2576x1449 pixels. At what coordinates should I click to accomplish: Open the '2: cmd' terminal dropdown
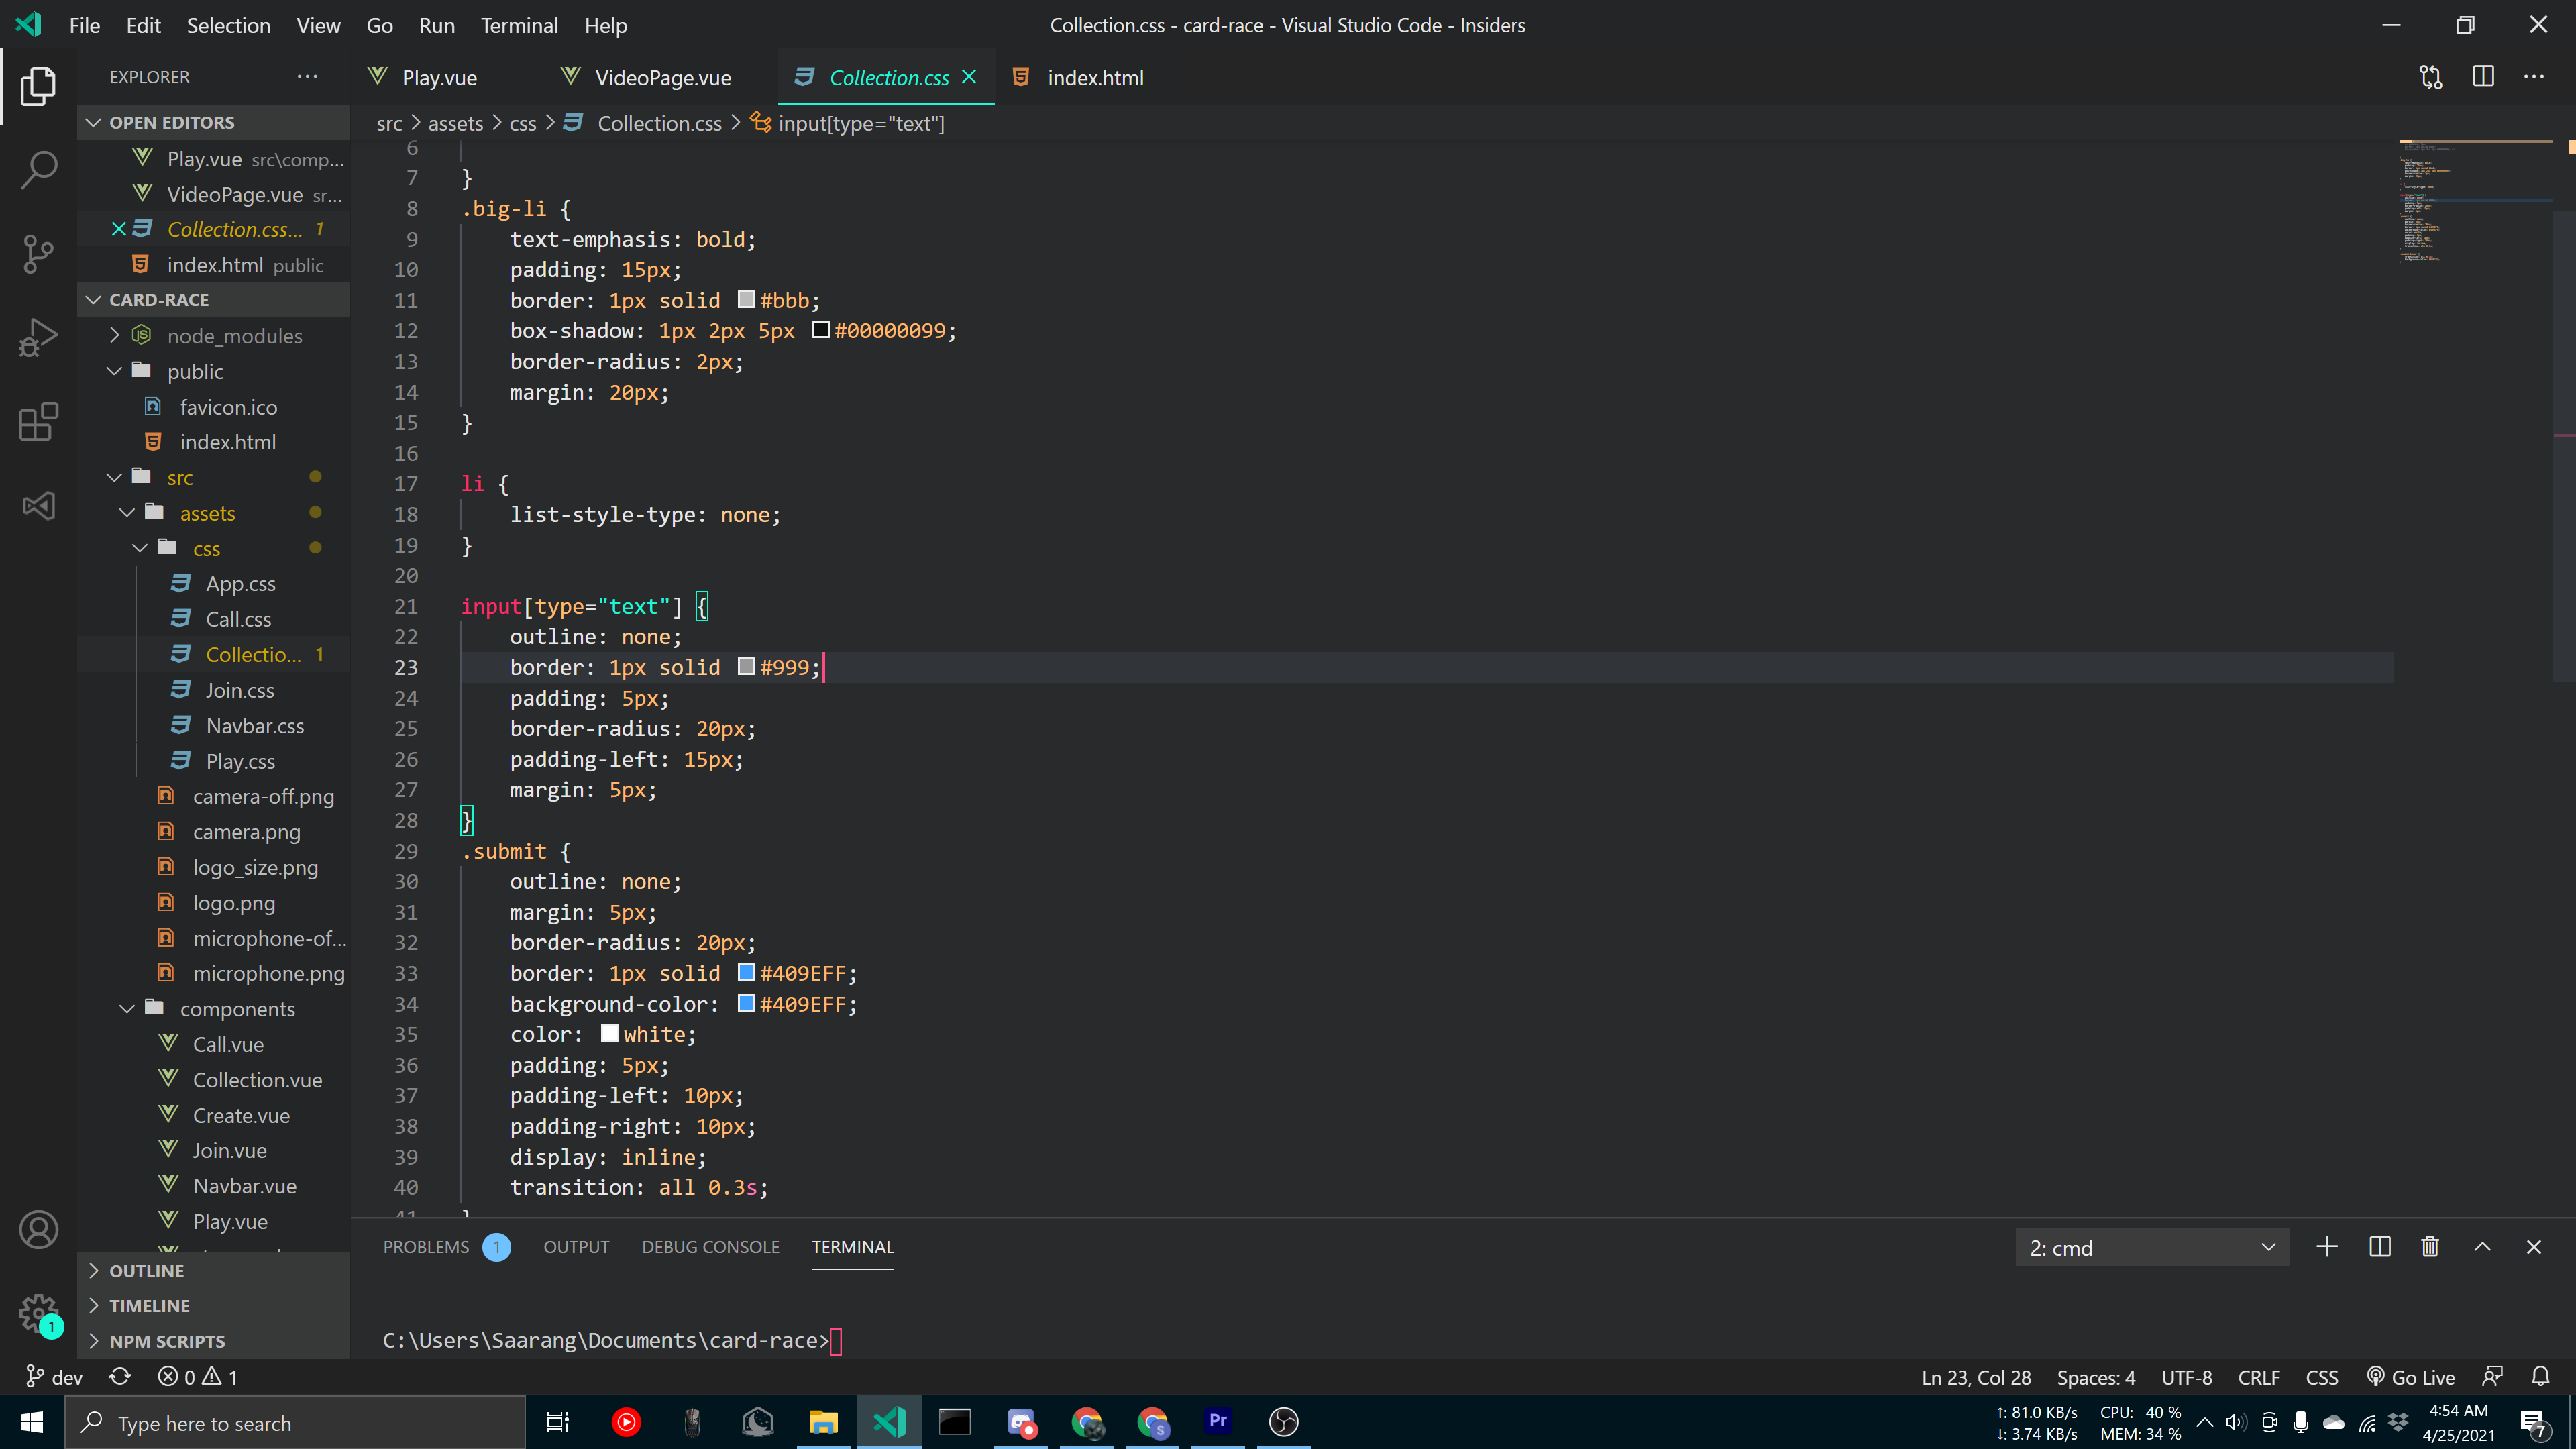(2151, 1248)
